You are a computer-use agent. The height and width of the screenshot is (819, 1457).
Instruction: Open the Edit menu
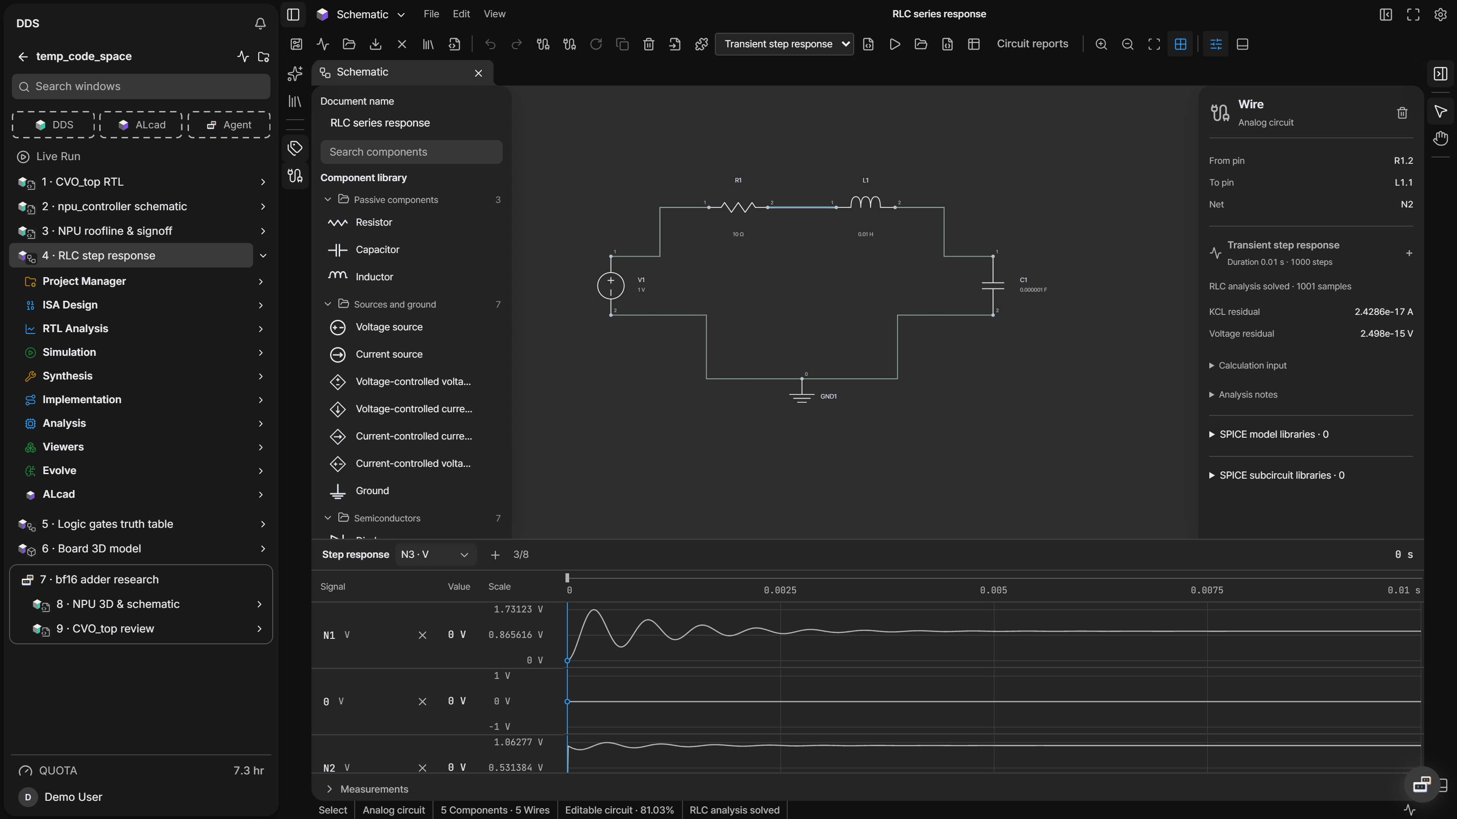[x=461, y=14]
